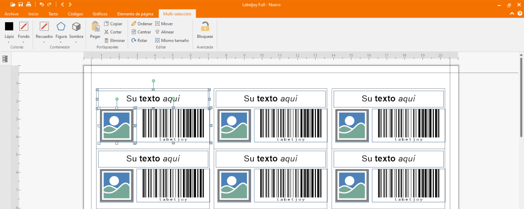The image size is (524, 209).
Task: Save the label with the floppy disk icon
Action: [x=21, y=4]
